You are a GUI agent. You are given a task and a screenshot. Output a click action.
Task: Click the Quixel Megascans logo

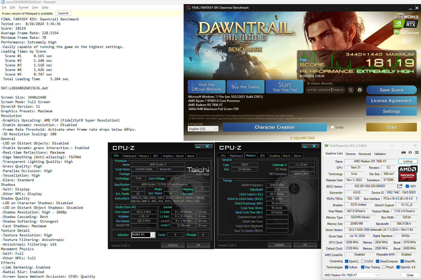click(x=406, y=32)
